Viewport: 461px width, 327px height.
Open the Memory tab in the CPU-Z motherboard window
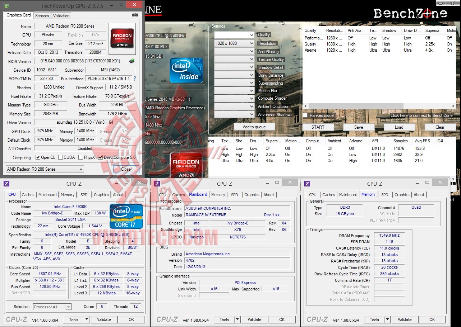coord(218,195)
